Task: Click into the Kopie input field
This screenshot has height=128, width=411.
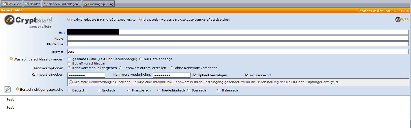Action: [238, 38]
